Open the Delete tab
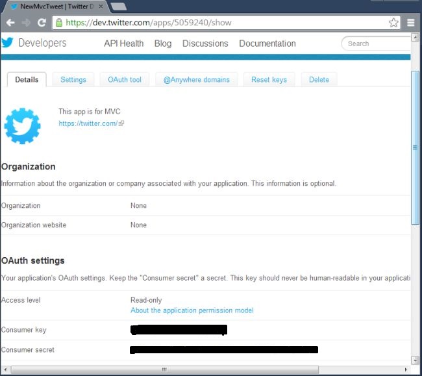Screen dimensions: 422x376 (x=319, y=80)
